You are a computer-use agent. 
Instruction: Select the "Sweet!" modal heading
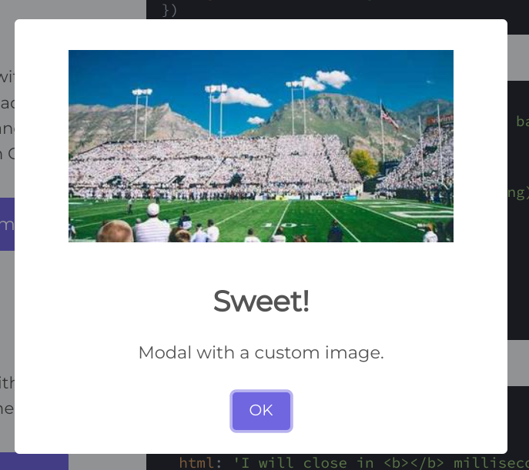coord(261,301)
